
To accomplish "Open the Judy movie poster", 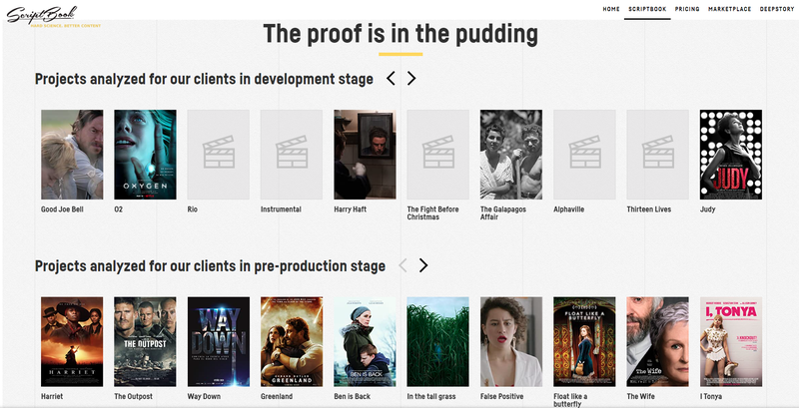I will point(731,155).
